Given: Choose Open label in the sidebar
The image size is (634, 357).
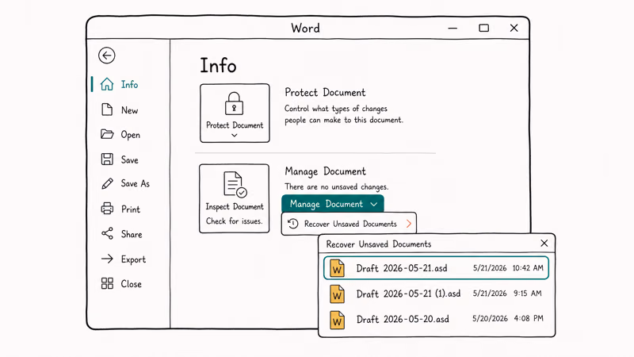Looking at the screenshot, I should 130,135.
